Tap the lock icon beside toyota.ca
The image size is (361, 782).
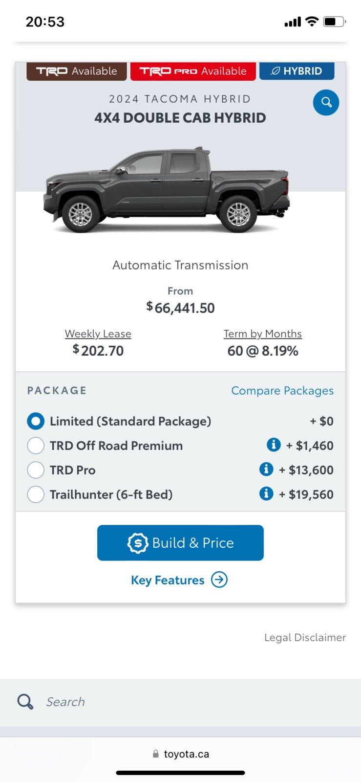click(156, 754)
